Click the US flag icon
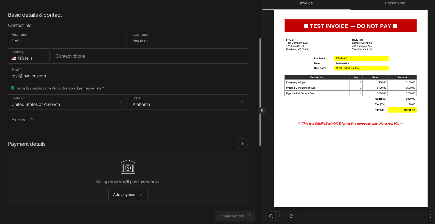 point(14,58)
